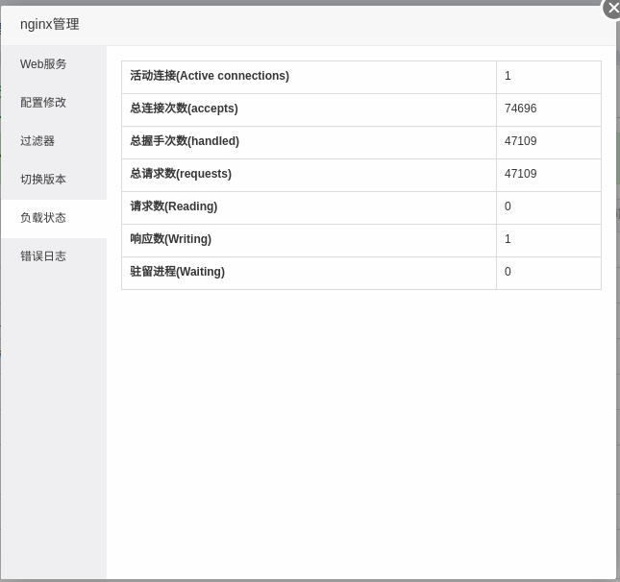The image size is (620, 582).
Task: Click the 总请求数(requests) label
Action: (181, 174)
